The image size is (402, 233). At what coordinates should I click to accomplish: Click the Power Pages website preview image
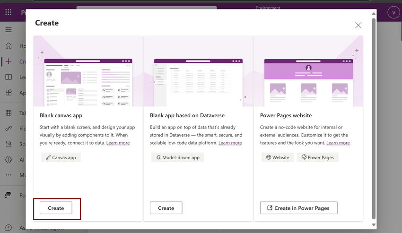(308, 71)
